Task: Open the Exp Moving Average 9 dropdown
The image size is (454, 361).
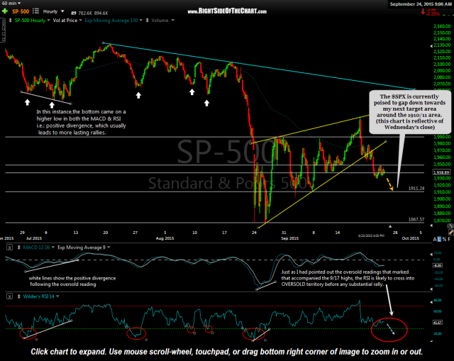Action: pos(109,248)
